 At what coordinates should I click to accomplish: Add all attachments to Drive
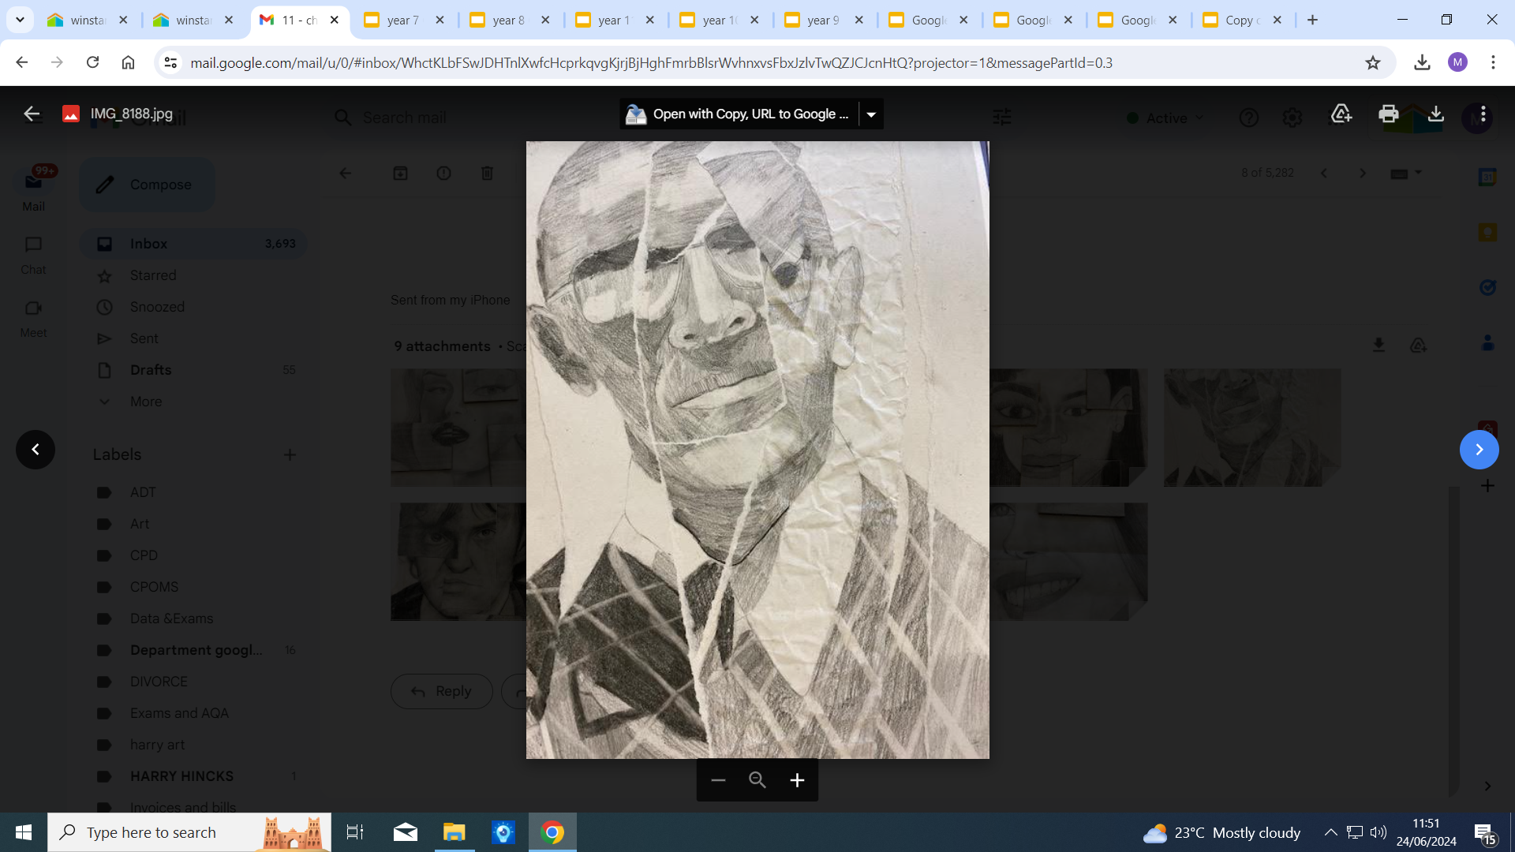[1418, 346]
